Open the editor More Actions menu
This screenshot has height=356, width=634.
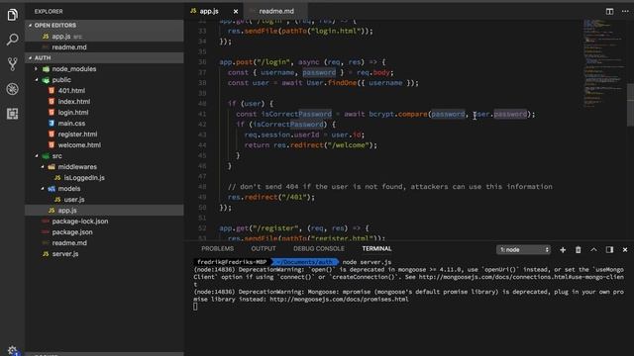coord(625,11)
